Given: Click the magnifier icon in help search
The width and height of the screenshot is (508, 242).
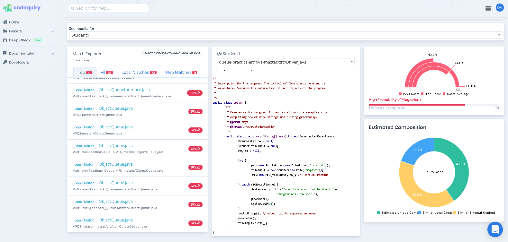Looking at the screenshot, I should pyautogui.click(x=73, y=8).
